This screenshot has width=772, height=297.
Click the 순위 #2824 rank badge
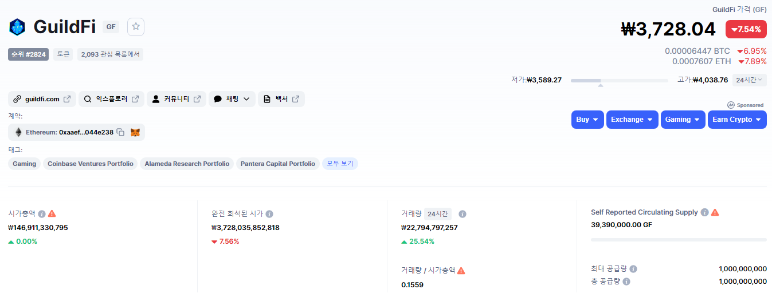(29, 54)
